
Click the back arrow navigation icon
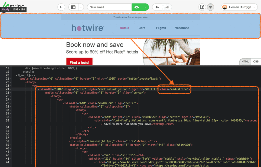(61, 7)
